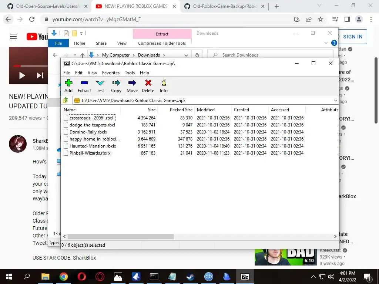Skip to next YouTube video

click(40, 75)
